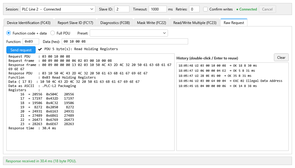Viewport: 295px width, 168px height.
Task: Click the green Connected status indicator
Action: click(x=247, y=9)
